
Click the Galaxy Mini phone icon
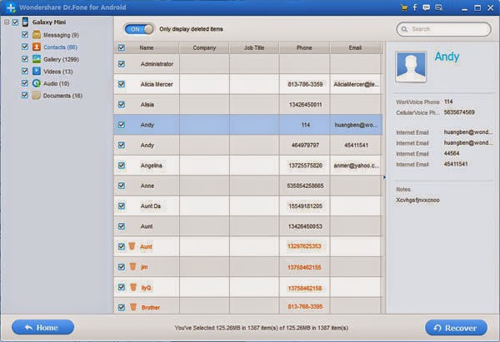pyautogui.click(x=25, y=22)
